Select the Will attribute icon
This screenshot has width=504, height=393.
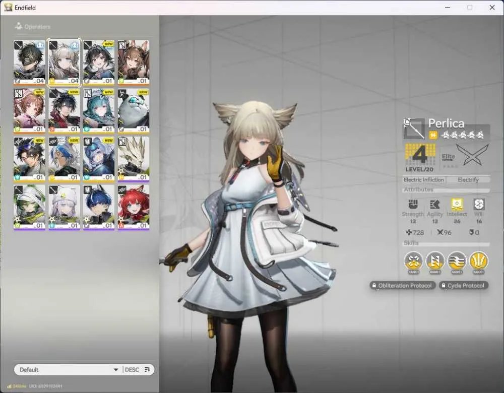[479, 204]
